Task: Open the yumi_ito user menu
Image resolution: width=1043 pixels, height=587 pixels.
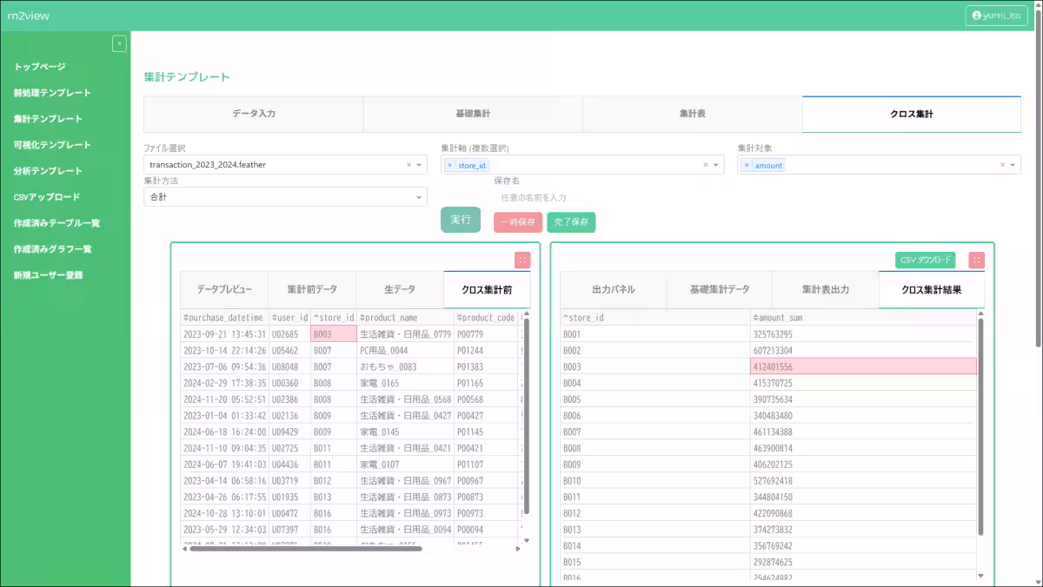Action: (996, 16)
